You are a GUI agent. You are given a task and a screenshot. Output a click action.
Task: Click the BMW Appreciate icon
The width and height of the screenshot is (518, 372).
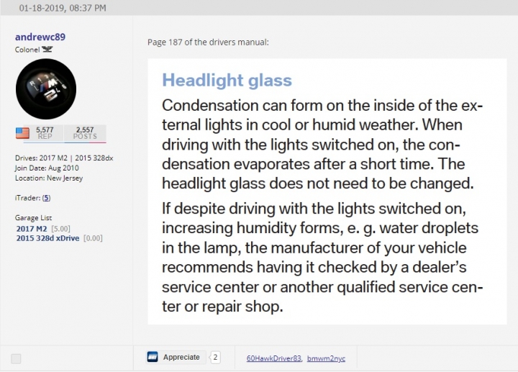pos(153,357)
